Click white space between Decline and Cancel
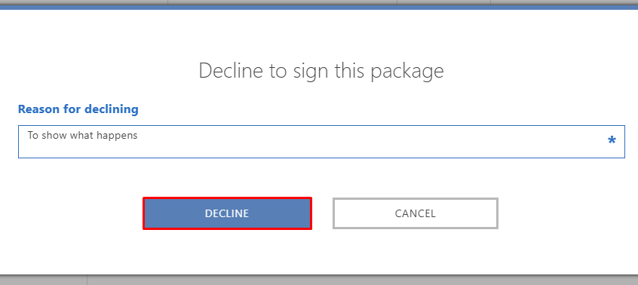638x285 pixels. (322, 213)
